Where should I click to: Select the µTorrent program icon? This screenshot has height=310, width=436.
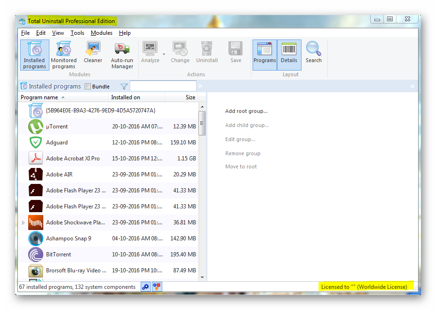(x=36, y=127)
